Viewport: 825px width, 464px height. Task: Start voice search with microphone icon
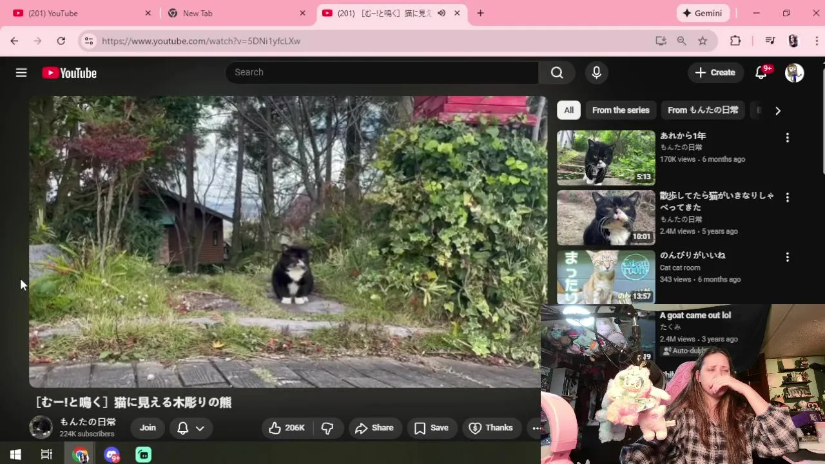(x=596, y=72)
